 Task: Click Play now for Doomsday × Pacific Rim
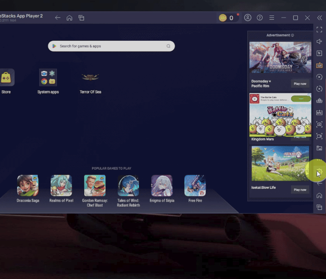300,84
